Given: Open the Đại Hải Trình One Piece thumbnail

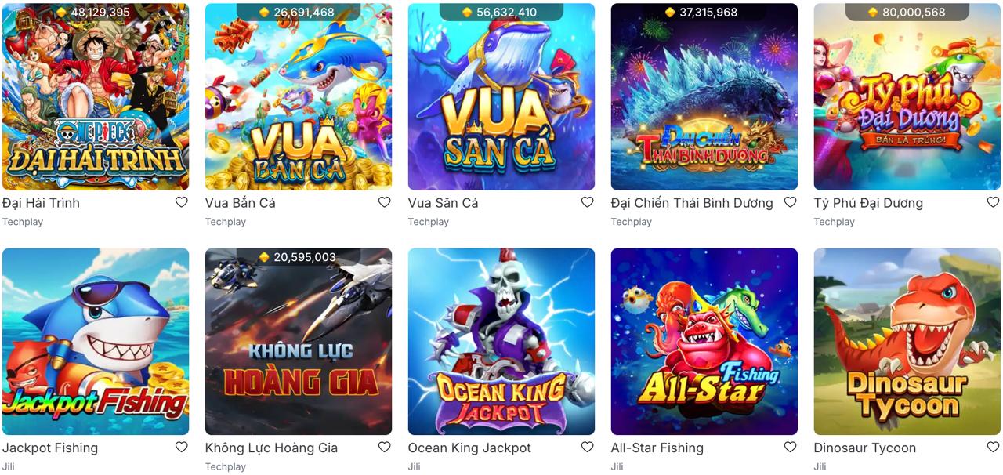Looking at the screenshot, I should tap(96, 96).
